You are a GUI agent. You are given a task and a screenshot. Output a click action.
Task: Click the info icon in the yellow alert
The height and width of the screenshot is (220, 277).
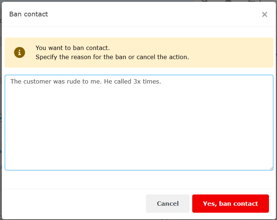point(19,53)
